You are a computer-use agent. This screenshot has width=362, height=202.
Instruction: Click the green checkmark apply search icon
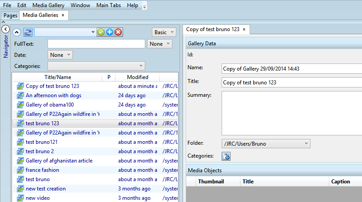(101, 32)
